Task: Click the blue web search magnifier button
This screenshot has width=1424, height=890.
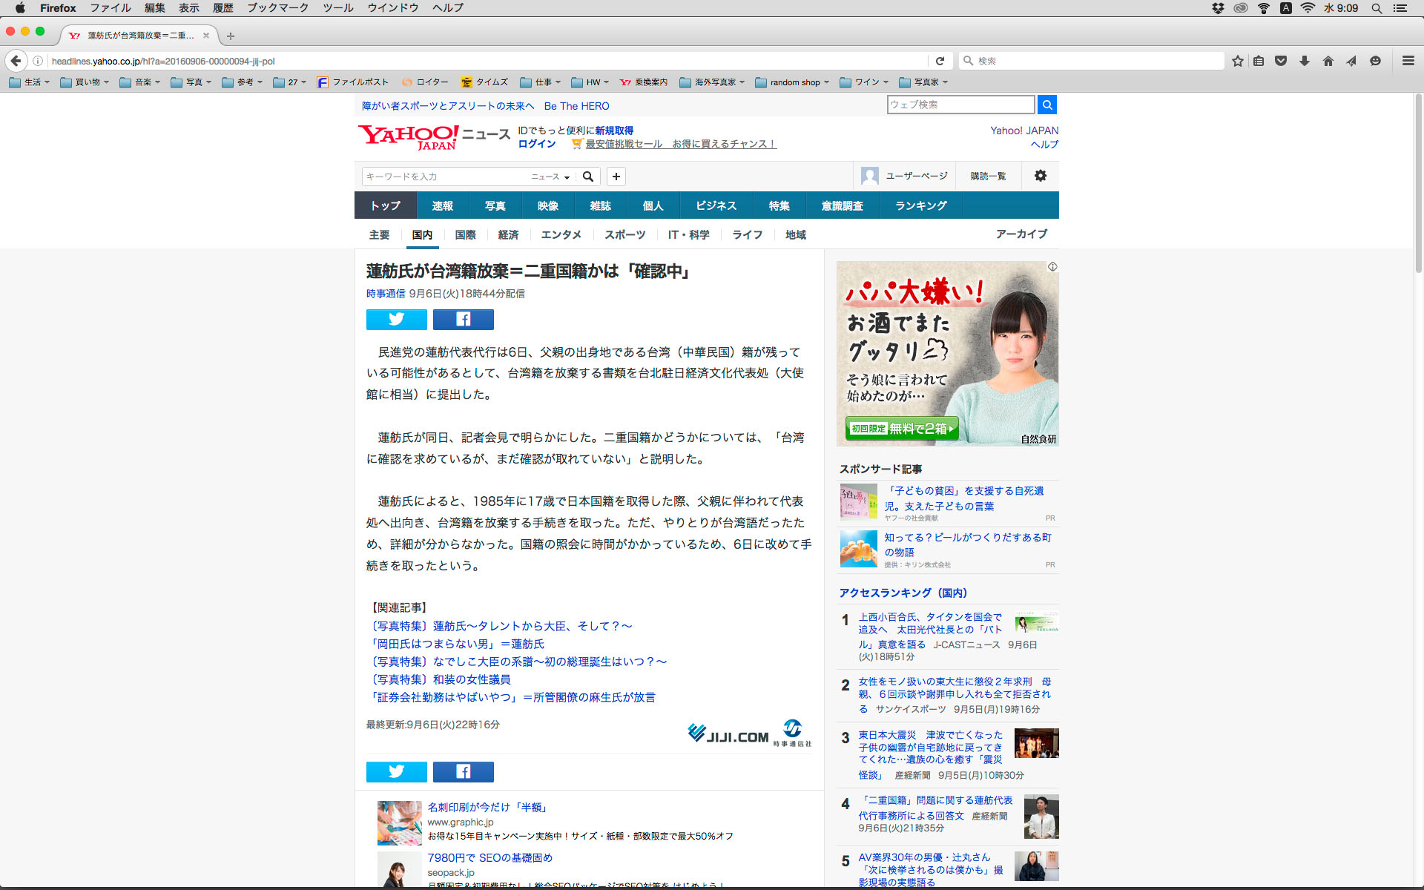Action: tap(1046, 105)
